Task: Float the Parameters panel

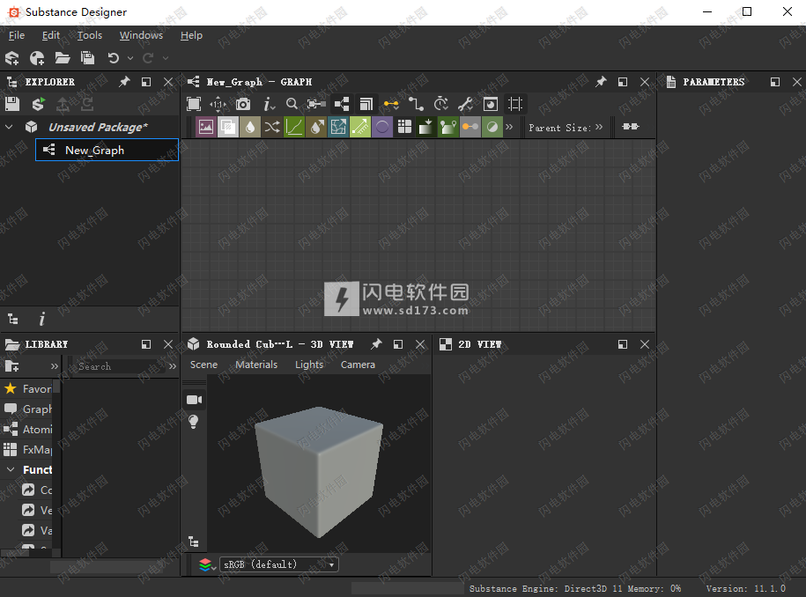Action: pyautogui.click(x=774, y=82)
